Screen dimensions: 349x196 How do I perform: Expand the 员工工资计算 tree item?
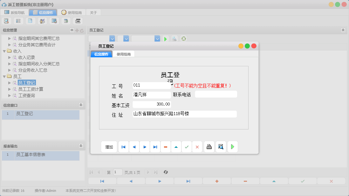pyautogui.click(x=10, y=89)
